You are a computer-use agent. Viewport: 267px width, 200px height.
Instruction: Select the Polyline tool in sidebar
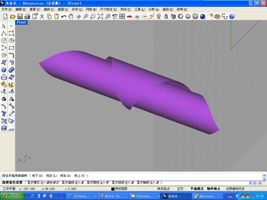point(4,33)
